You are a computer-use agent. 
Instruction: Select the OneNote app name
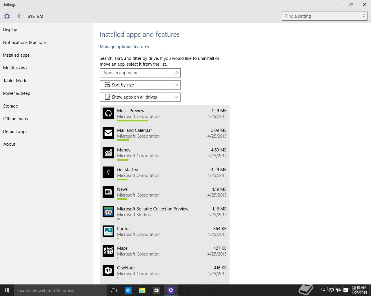tap(126, 268)
